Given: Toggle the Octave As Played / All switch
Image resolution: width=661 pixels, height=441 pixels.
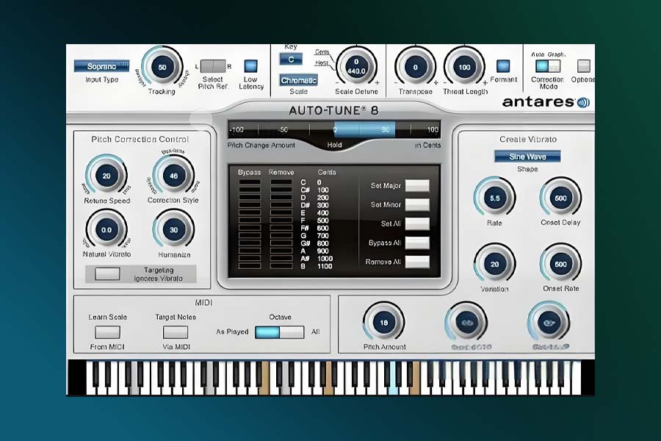Looking at the screenshot, I should click(x=280, y=332).
